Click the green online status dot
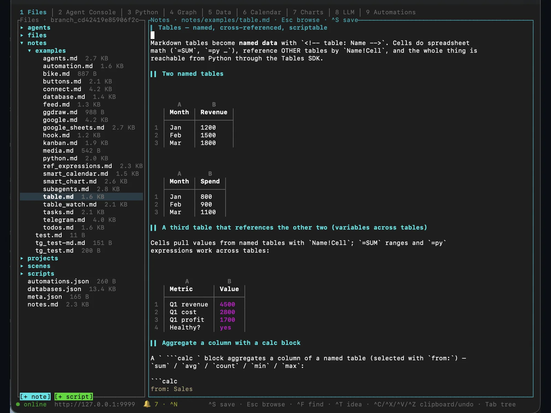 18,404
